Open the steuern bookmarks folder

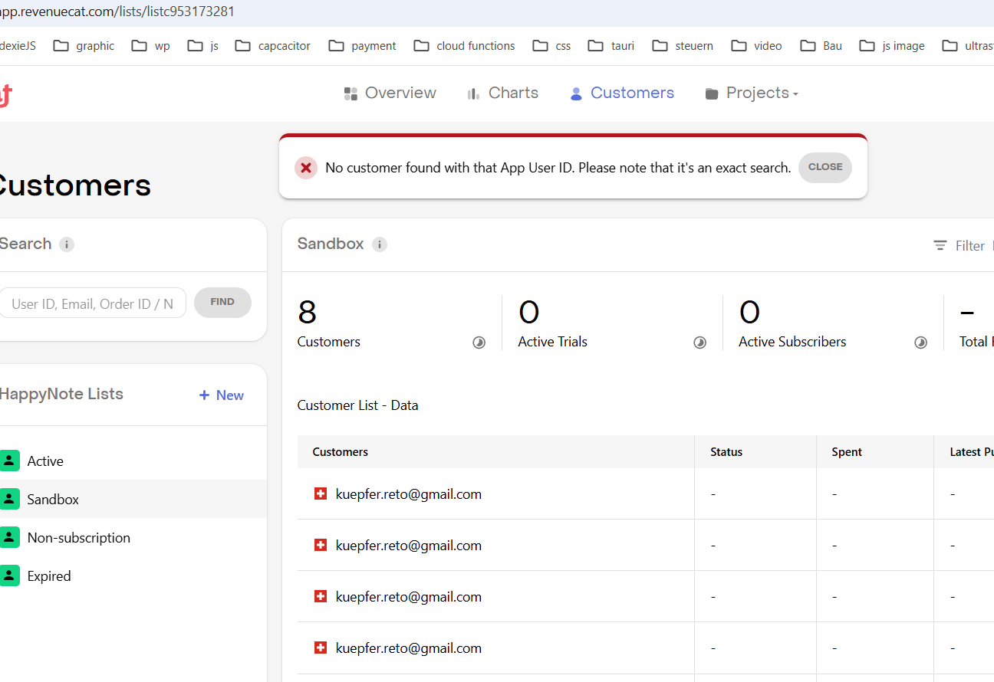click(x=683, y=46)
